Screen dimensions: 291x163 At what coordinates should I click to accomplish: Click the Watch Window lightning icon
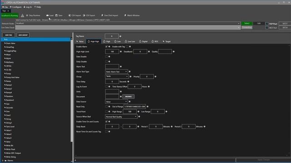pos(125,15)
